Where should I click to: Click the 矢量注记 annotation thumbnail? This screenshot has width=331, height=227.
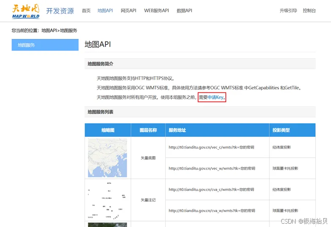pos(107,200)
